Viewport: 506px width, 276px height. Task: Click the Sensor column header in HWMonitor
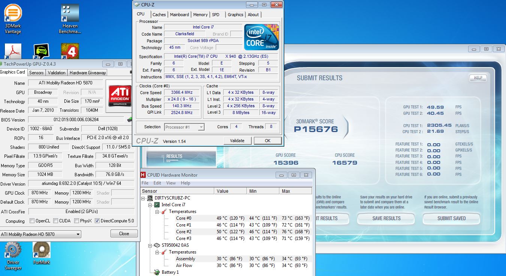177,191
